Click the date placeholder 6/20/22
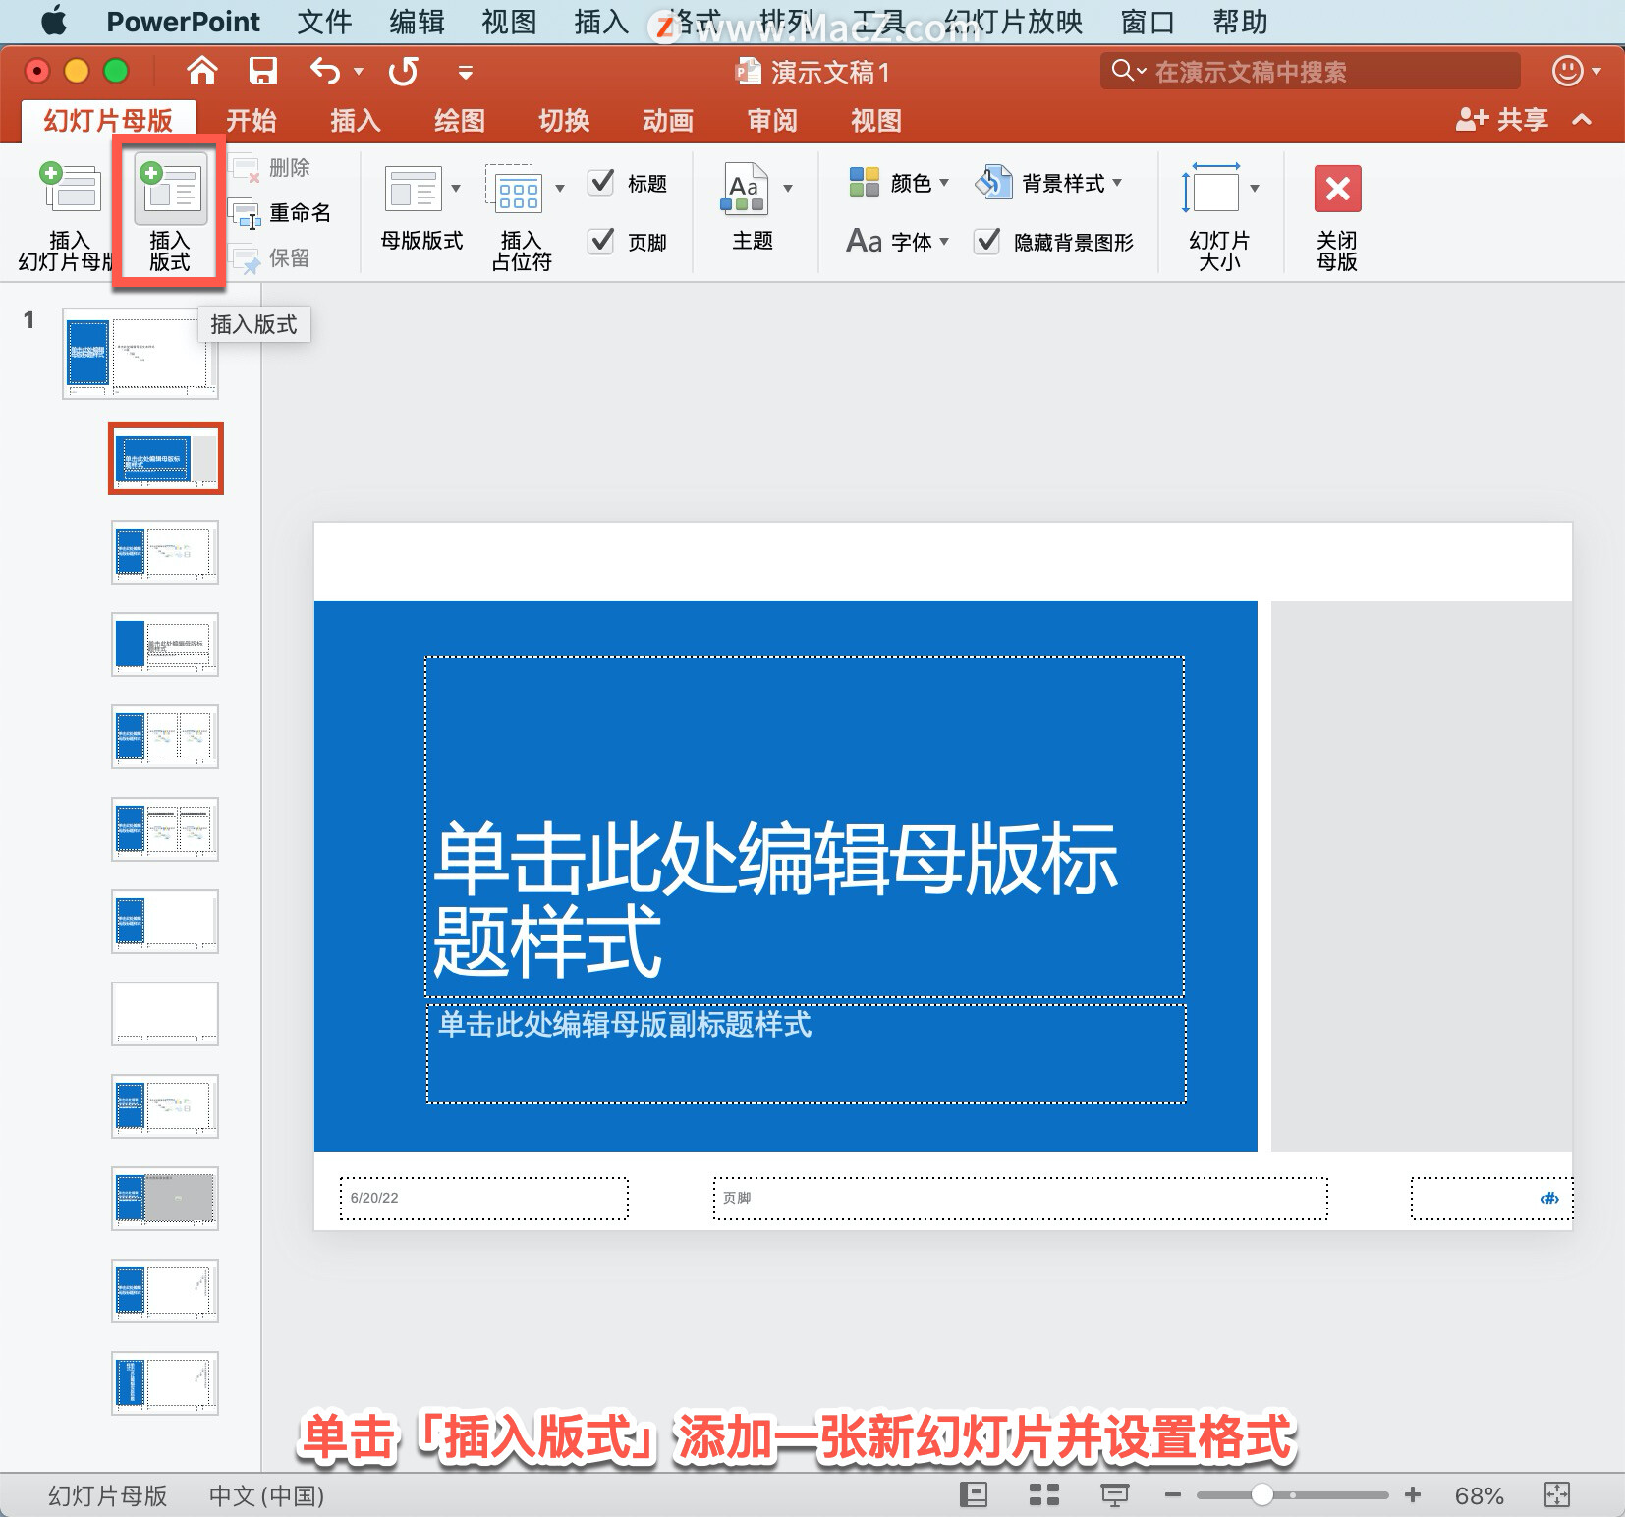The height and width of the screenshot is (1517, 1625). (484, 1198)
